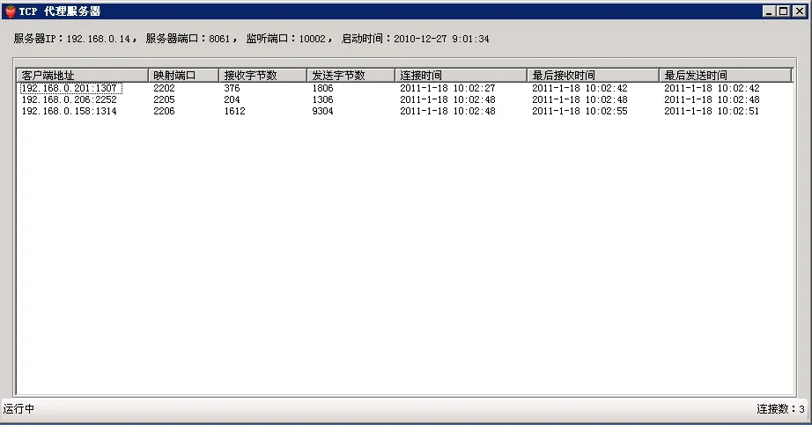Click received bytes value 376

click(232, 89)
